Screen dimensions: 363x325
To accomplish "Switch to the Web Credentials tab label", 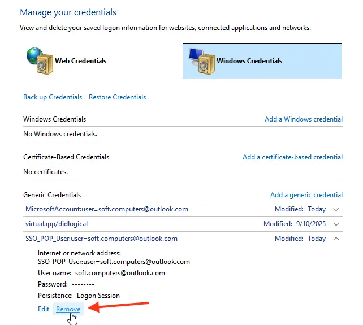I will (x=80, y=61).
